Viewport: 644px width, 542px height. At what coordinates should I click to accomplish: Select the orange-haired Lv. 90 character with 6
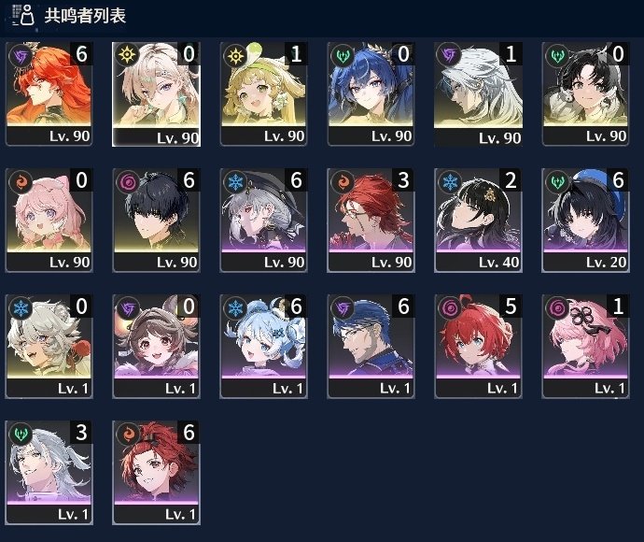pyautogui.click(x=49, y=93)
